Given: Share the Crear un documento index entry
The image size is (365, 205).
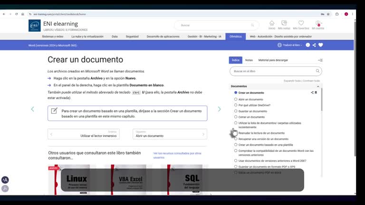Looking at the screenshot, I should click(x=312, y=93).
